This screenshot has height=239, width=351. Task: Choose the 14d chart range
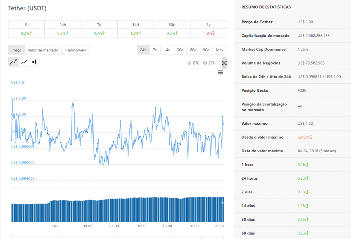click(167, 50)
